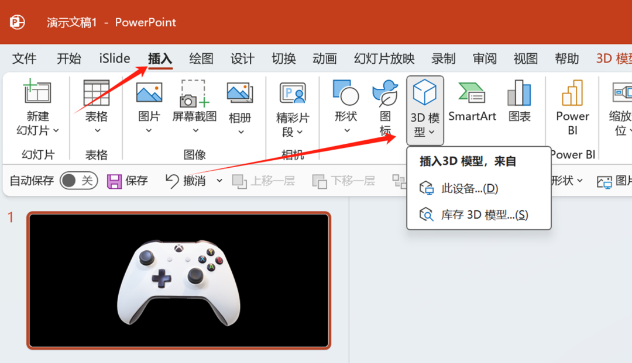Screen dimensions: 632x363
Task: Select the 插入 ribbon tab
Action: (x=160, y=59)
